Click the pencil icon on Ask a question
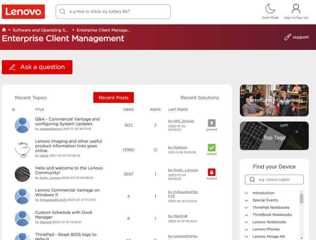316x240 pixels. tap(13, 67)
